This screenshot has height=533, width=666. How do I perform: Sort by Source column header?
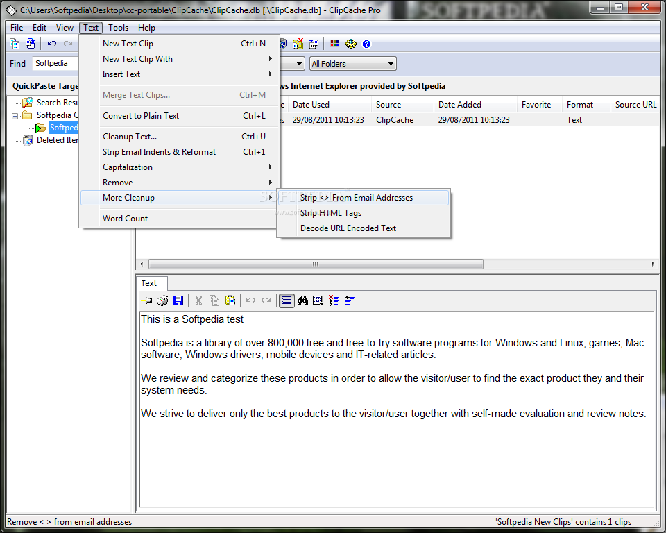402,105
